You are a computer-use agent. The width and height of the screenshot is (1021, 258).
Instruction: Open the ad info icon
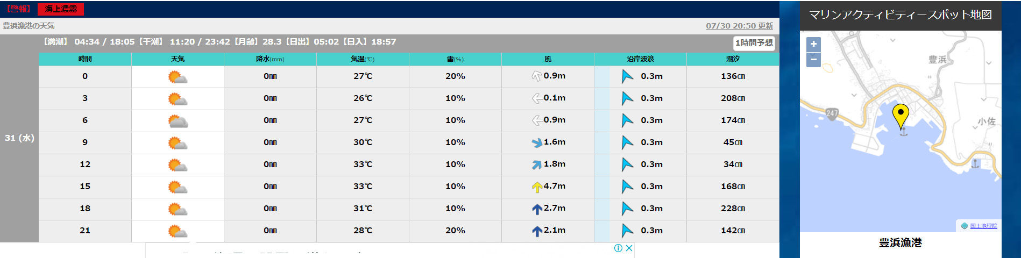[x=618, y=248]
